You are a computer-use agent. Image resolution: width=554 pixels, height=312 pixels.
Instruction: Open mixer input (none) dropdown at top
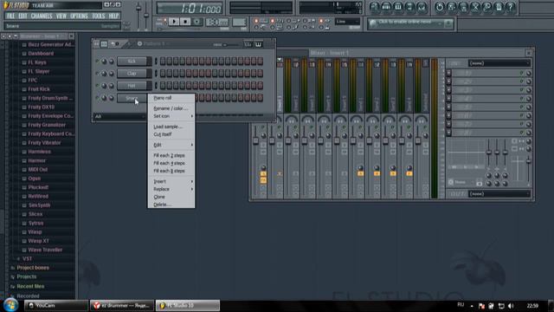coord(499,63)
